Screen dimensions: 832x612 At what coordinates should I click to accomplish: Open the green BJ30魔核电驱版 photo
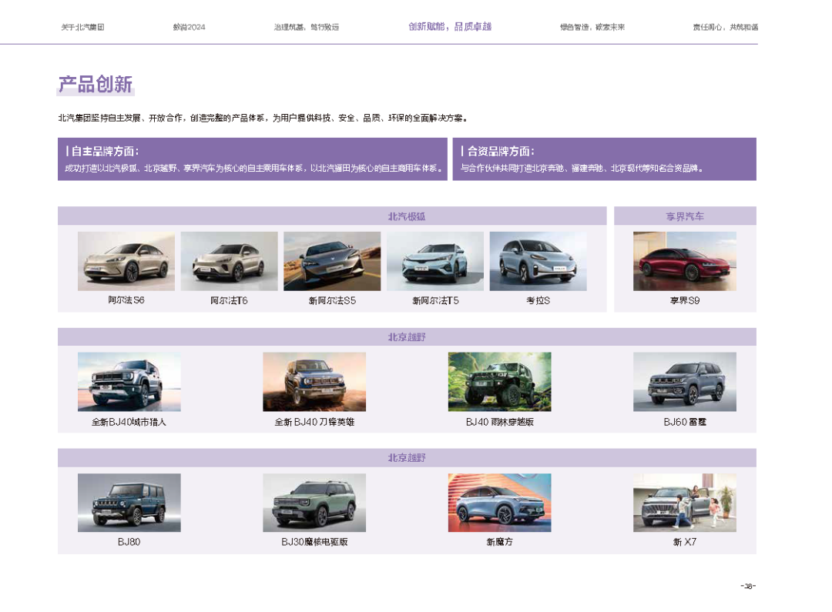click(314, 503)
